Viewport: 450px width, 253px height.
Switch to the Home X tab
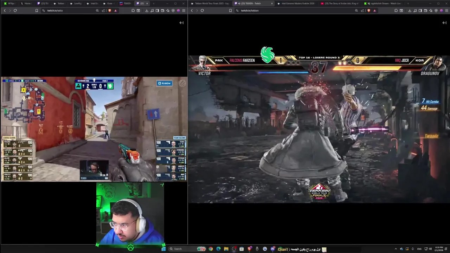click(x=26, y=4)
